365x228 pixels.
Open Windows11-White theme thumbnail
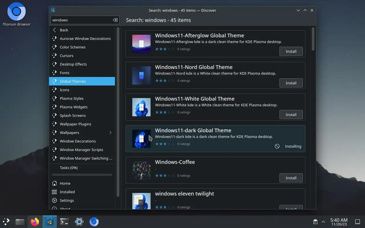[141, 107]
